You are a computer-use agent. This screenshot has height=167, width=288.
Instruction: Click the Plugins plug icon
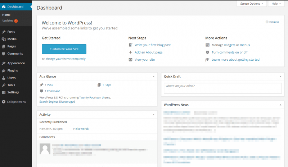[x=4, y=71]
